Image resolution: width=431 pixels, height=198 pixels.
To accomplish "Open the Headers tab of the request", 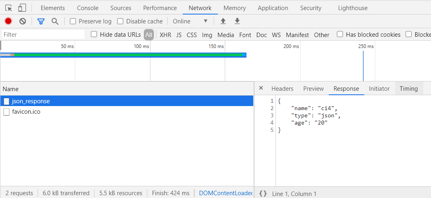I will click(x=282, y=89).
